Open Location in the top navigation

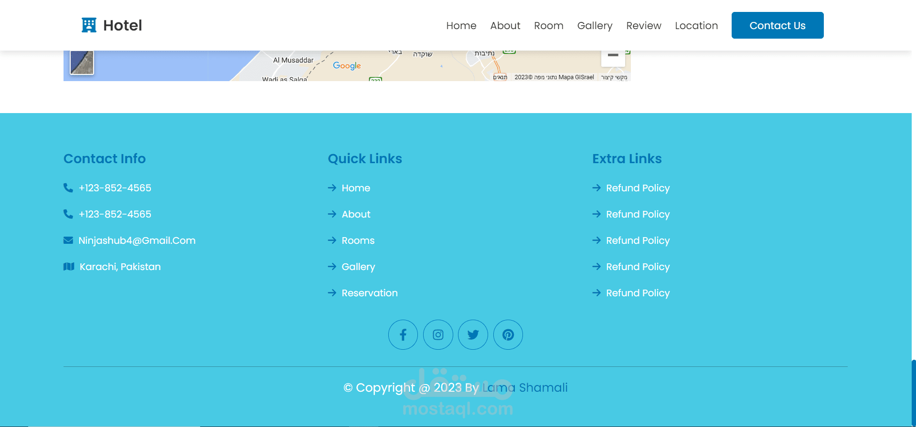[x=696, y=26]
